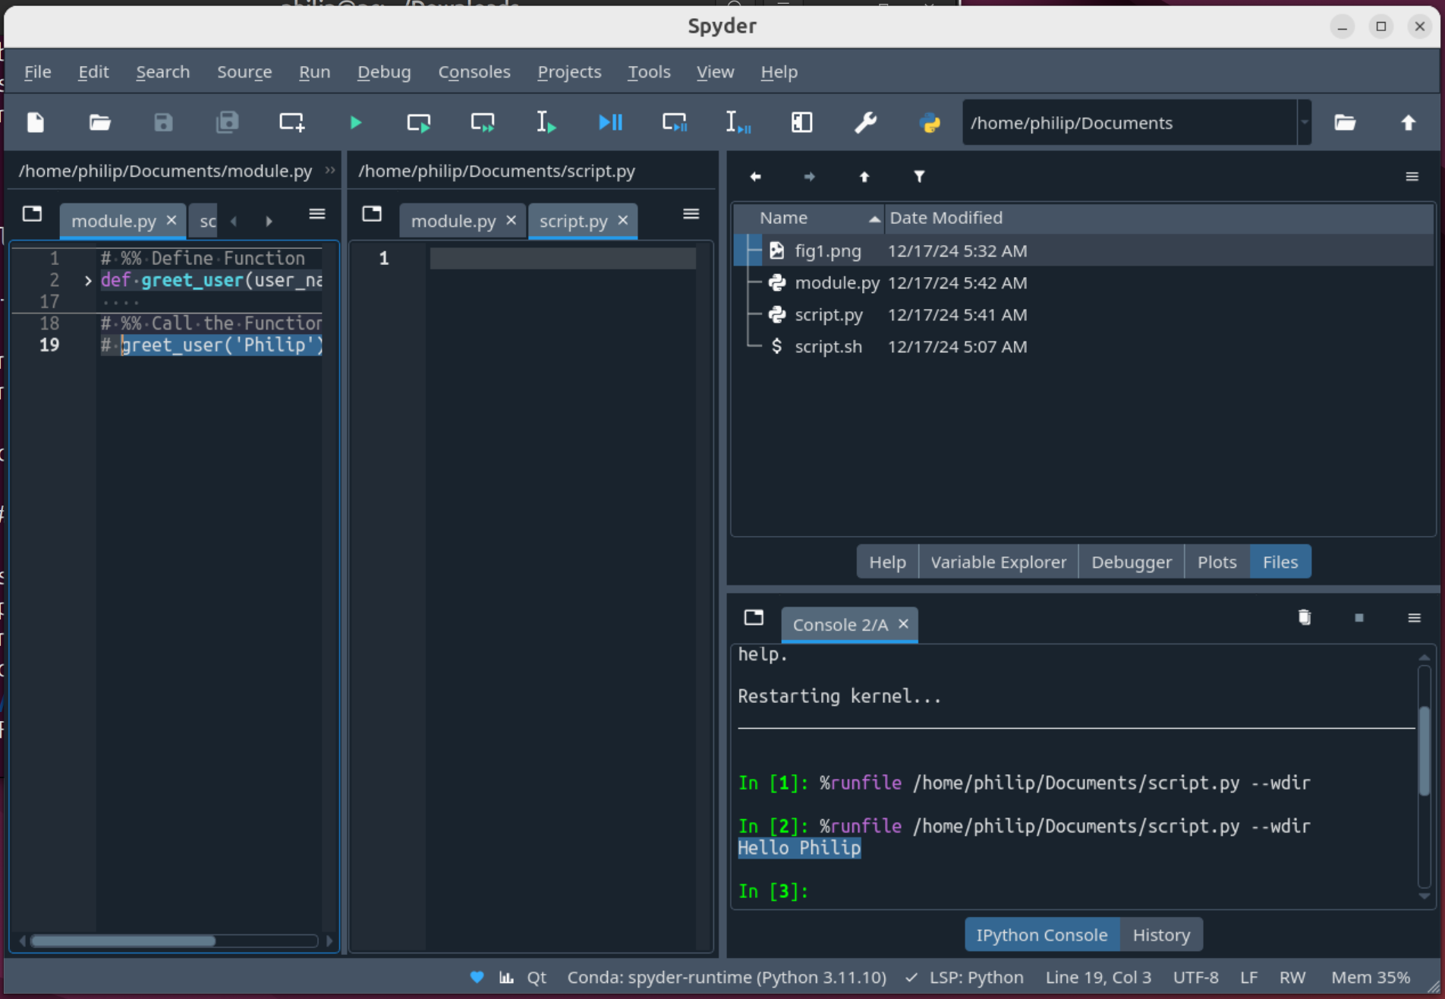Open the Source menu
Screen dimensions: 1445x999
tap(244, 71)
